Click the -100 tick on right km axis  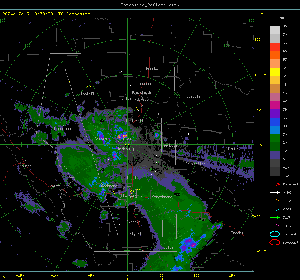pos(256,215)
